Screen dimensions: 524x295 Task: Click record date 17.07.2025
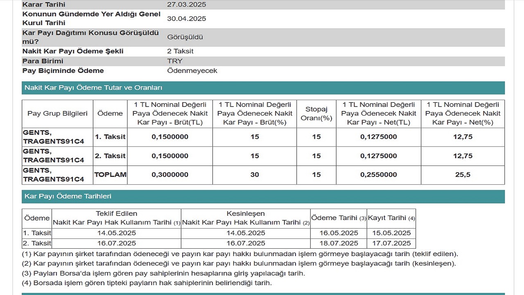[x=391, y=243]
